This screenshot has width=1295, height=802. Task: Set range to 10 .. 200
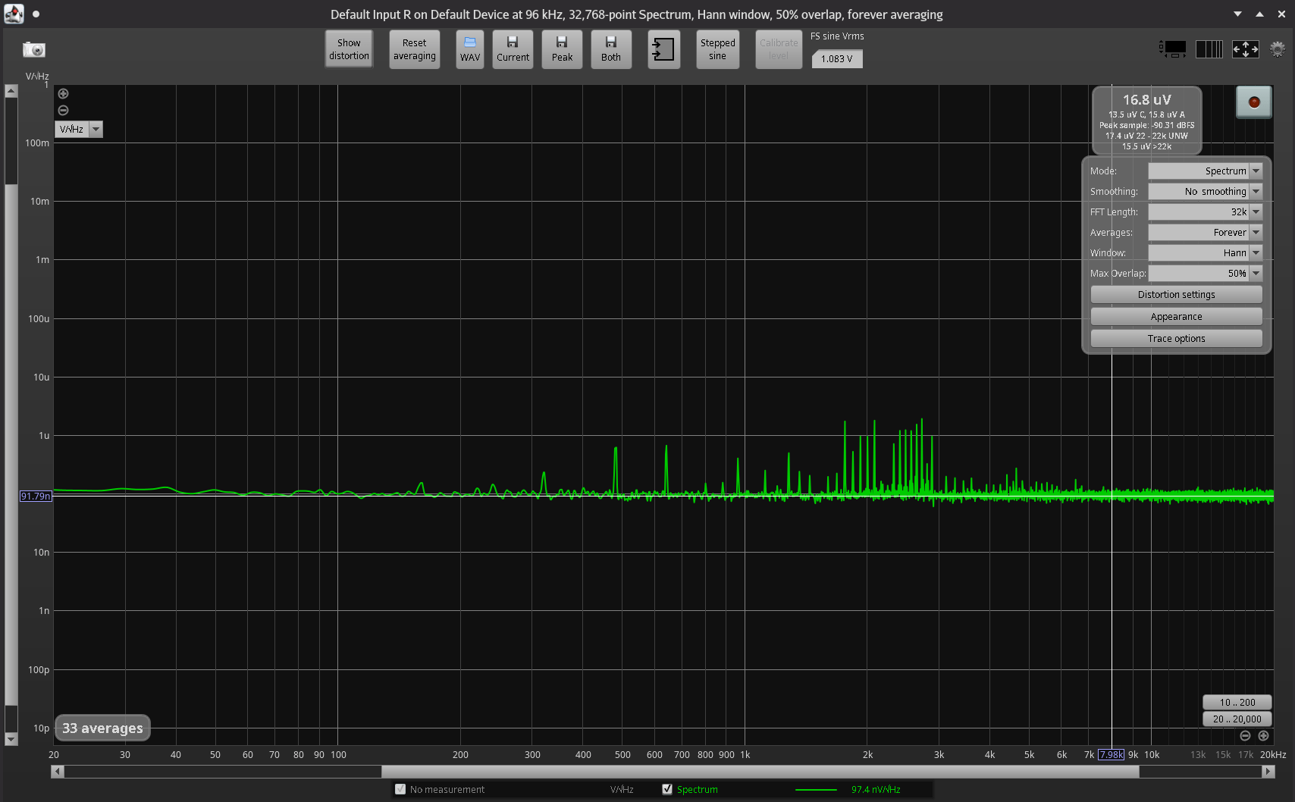[x=1237, y=703]
